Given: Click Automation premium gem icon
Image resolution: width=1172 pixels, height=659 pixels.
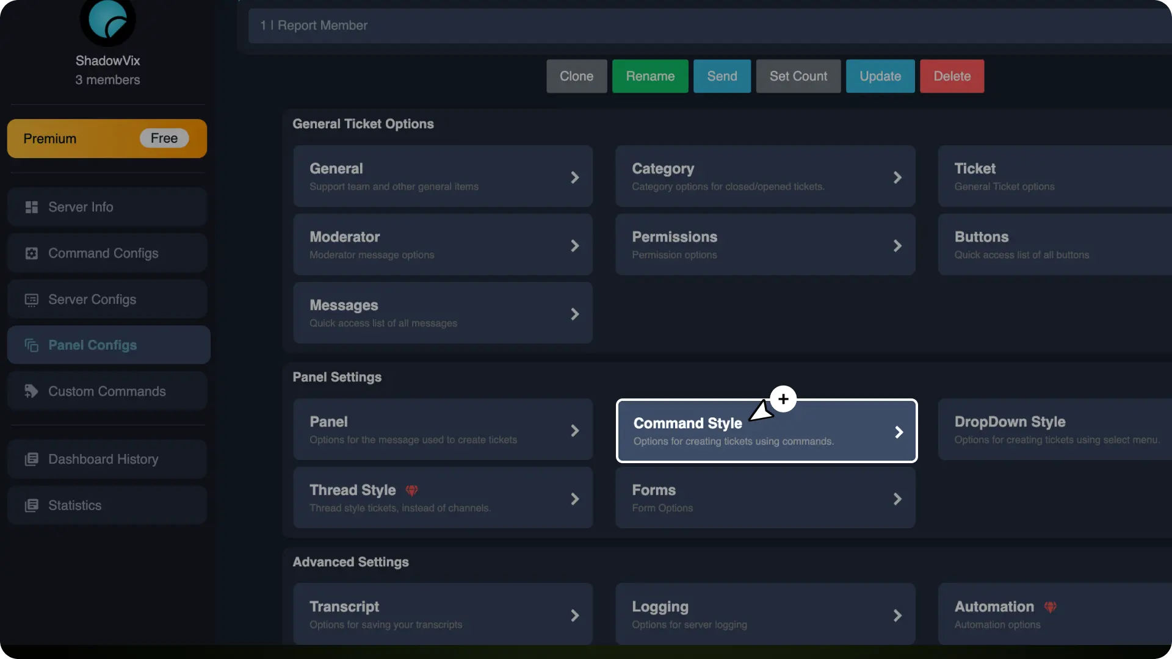Looking at the screenshot, I should [x=1050, y=607].
